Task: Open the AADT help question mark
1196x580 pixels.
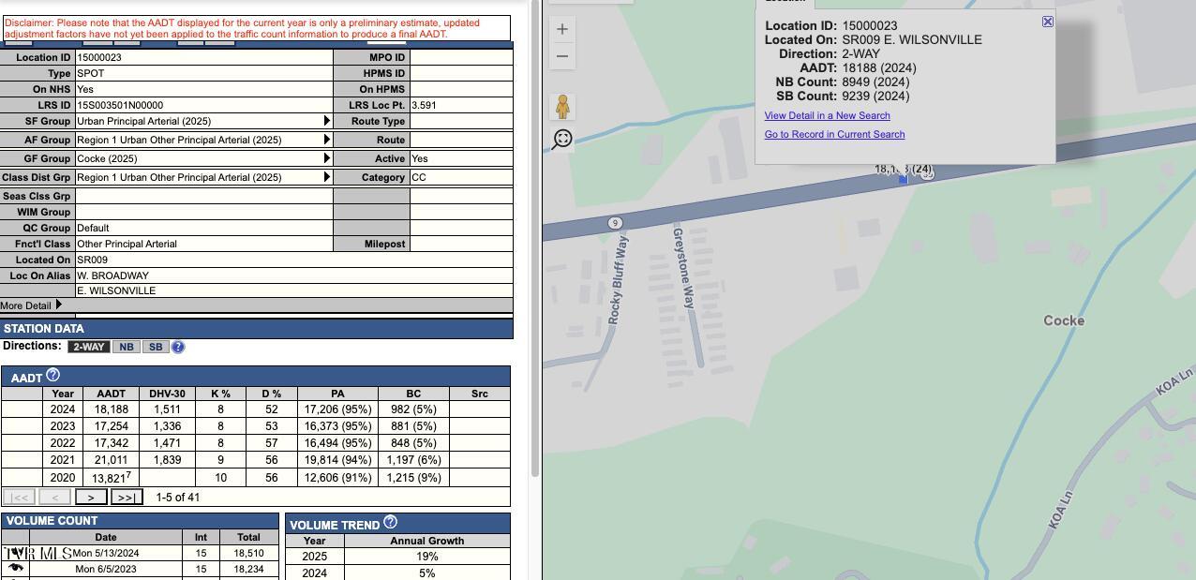Action: pyautogui.click(x=52, y=375)
